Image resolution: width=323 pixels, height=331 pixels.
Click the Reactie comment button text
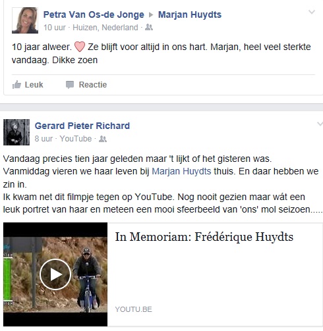93,85
